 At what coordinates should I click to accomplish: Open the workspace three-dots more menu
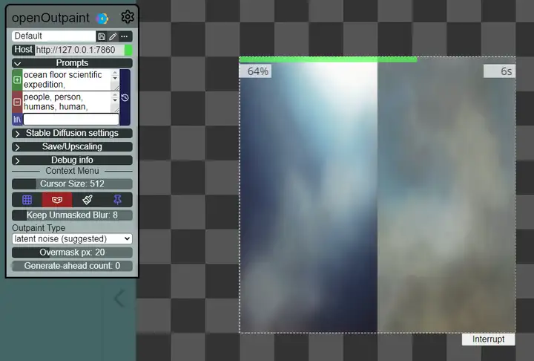pos(125,36)
